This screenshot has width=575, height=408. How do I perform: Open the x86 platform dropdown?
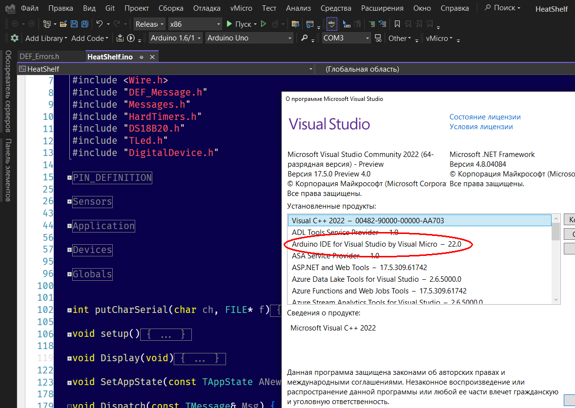[x=195, y=24]
